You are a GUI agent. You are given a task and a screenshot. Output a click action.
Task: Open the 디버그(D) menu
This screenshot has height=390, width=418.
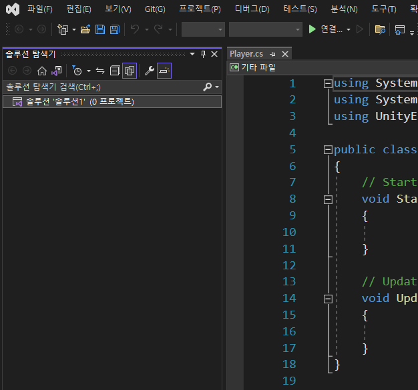(252, 9)
